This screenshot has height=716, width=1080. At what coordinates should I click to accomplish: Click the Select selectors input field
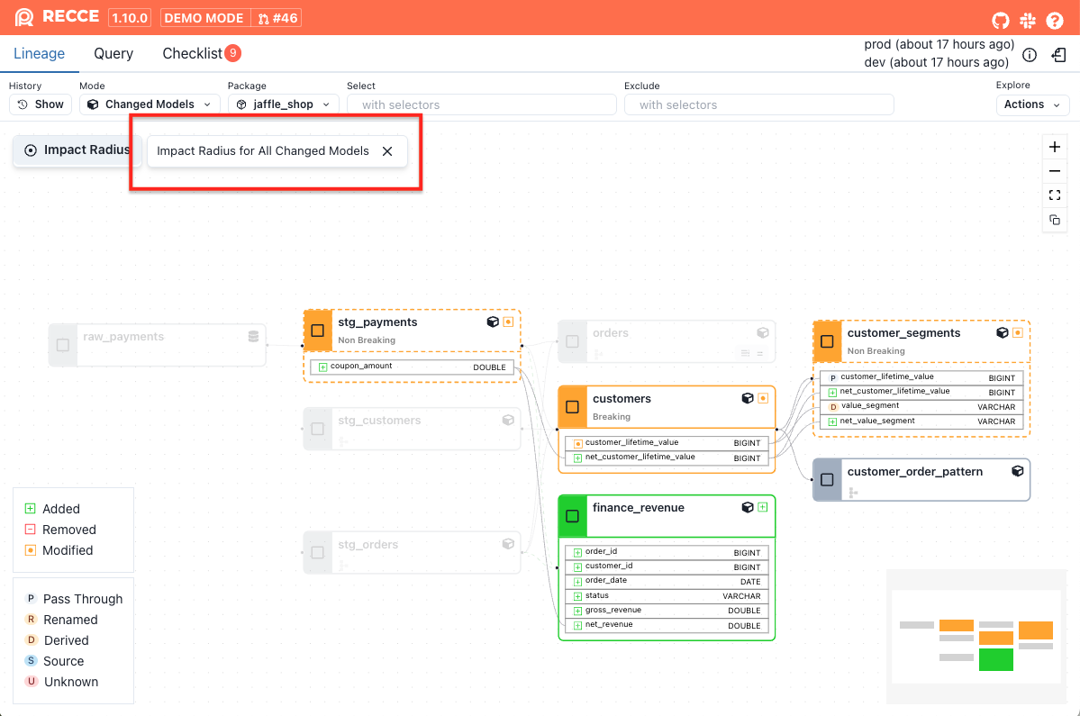tap(481, 104)
